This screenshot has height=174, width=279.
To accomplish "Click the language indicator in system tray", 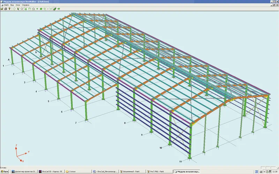I will point(256,172).
